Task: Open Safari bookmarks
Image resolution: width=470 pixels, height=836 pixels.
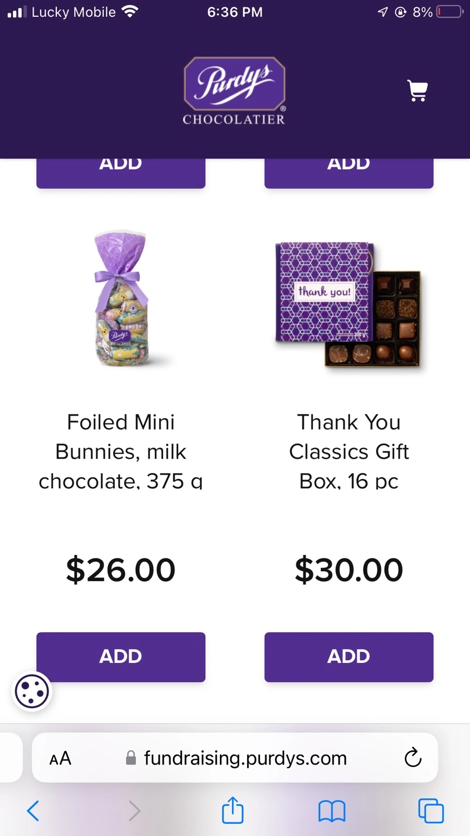Action: (x=332, y=810)
